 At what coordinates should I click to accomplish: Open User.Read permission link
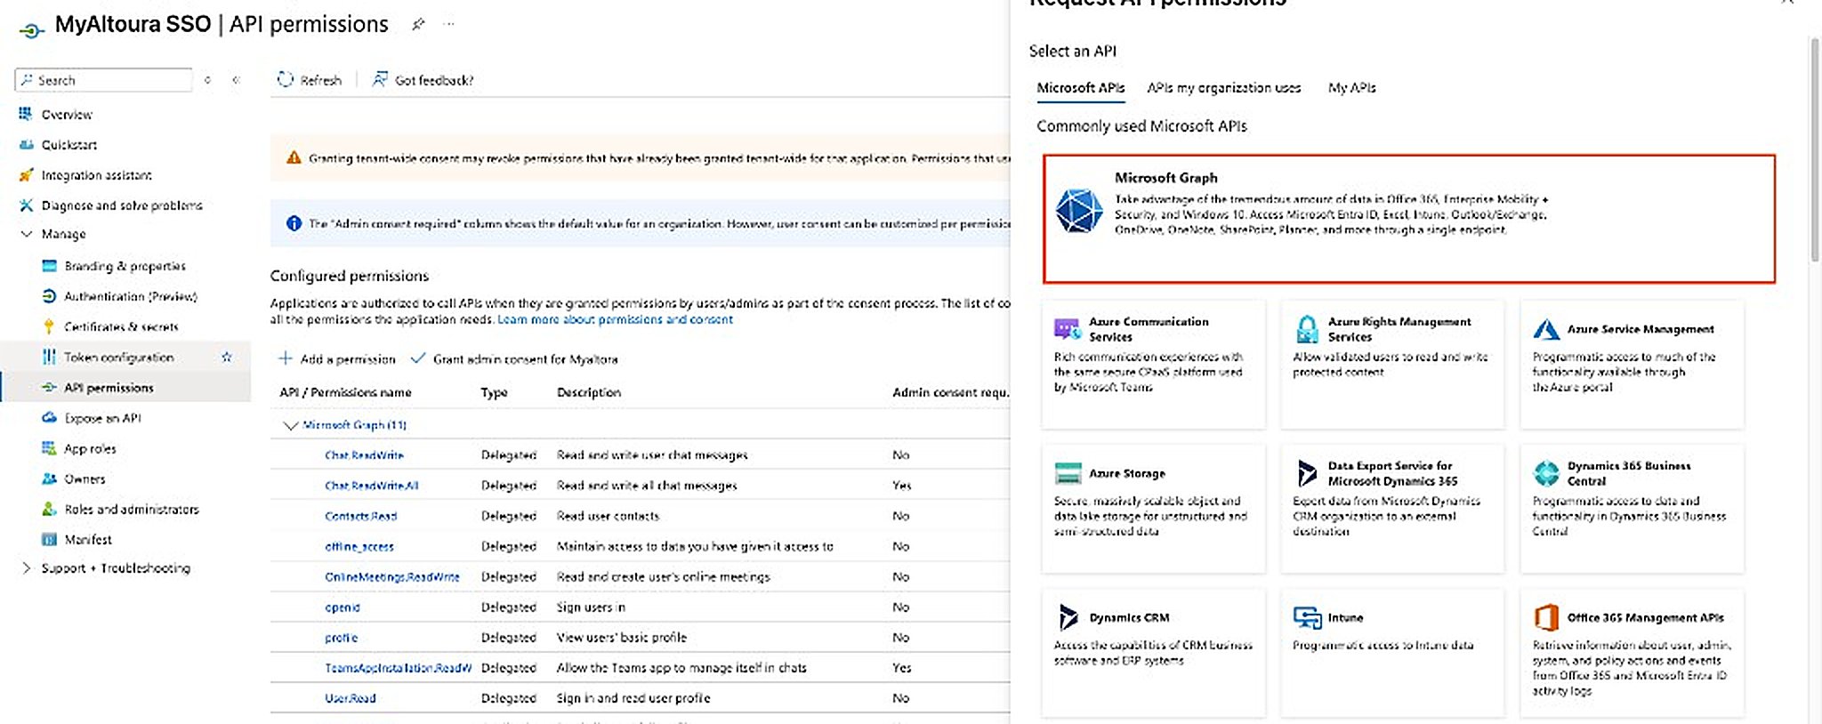[x=350, y=698]
